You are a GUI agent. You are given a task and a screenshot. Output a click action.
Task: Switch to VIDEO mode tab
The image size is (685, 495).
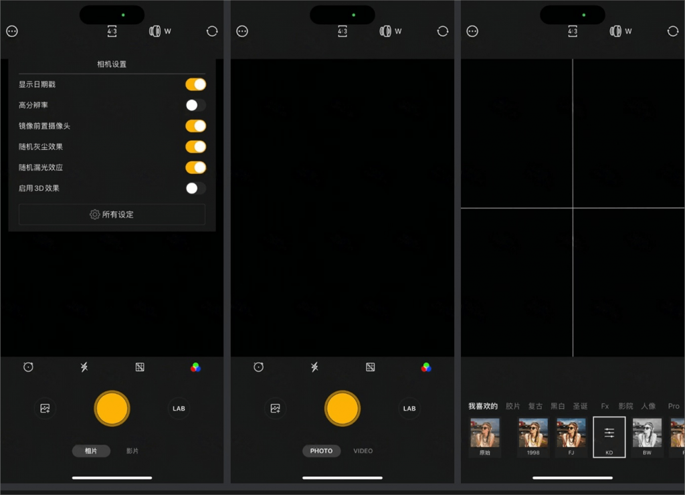click(x=363, y=451)
